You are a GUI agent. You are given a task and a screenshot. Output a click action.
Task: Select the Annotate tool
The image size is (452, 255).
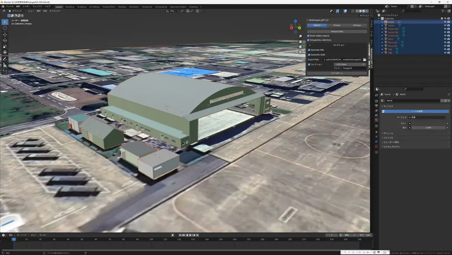click(x=5, y=59)
